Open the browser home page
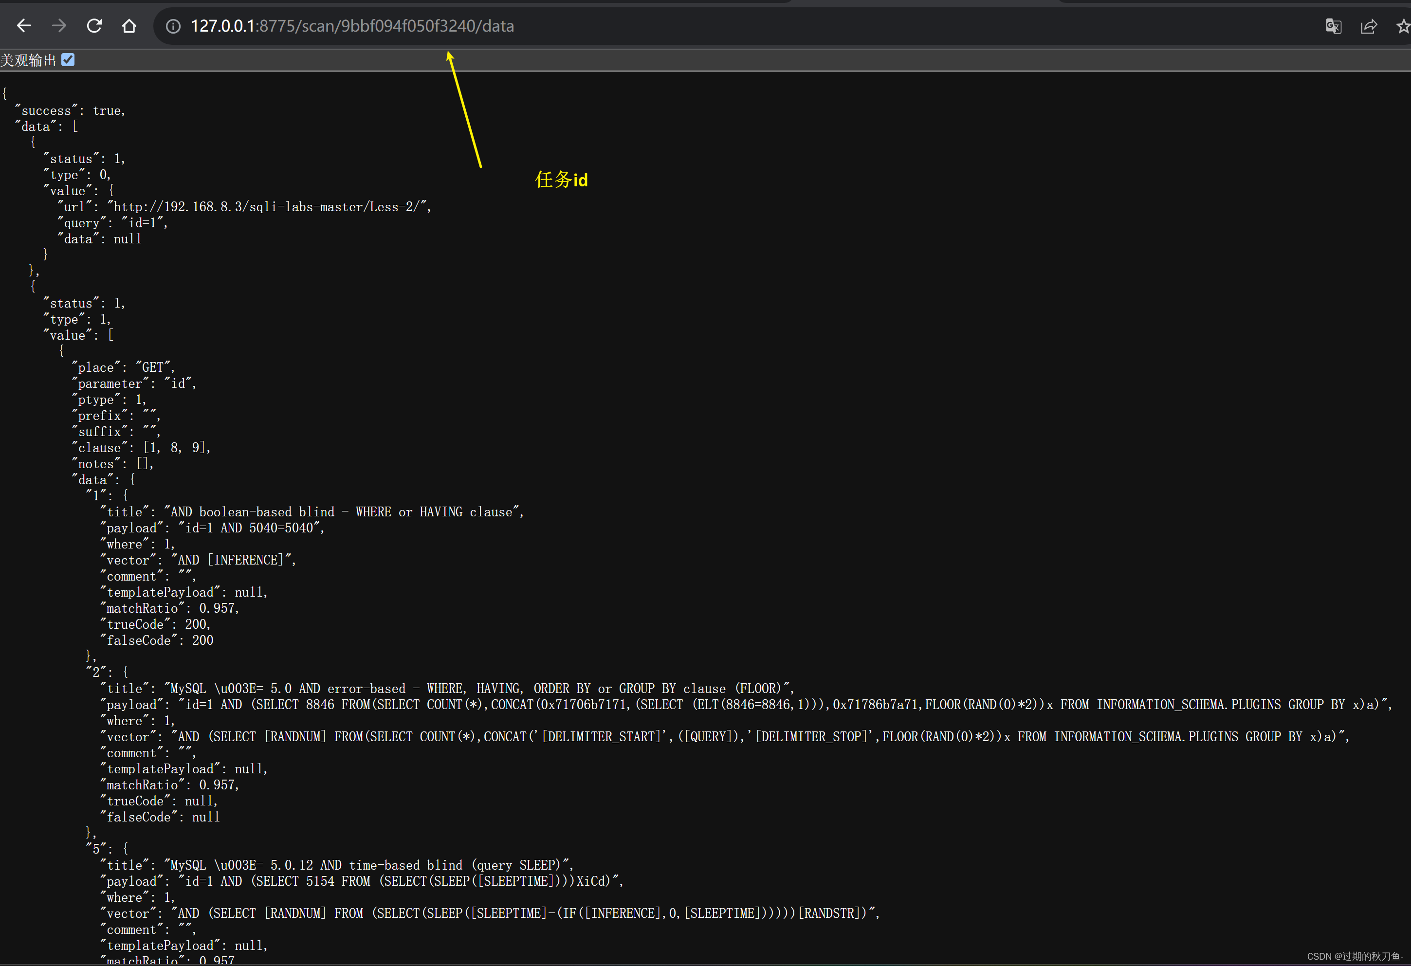This screenshot has width=1411, height=966. click(129, 25)
